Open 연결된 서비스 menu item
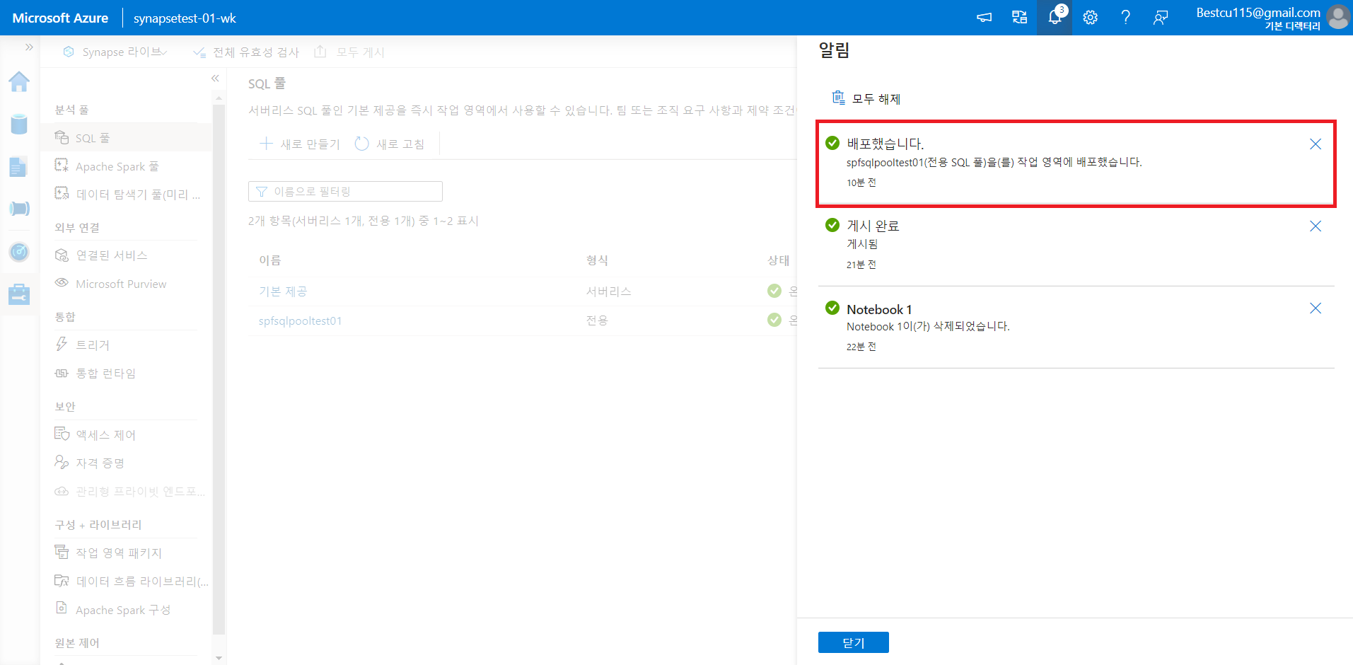Screen dimensions: 1353x665 (127, 255)
